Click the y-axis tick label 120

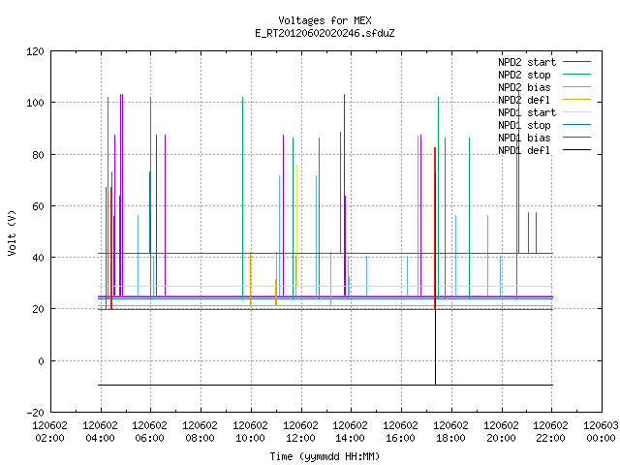click(x=35, y=51)
